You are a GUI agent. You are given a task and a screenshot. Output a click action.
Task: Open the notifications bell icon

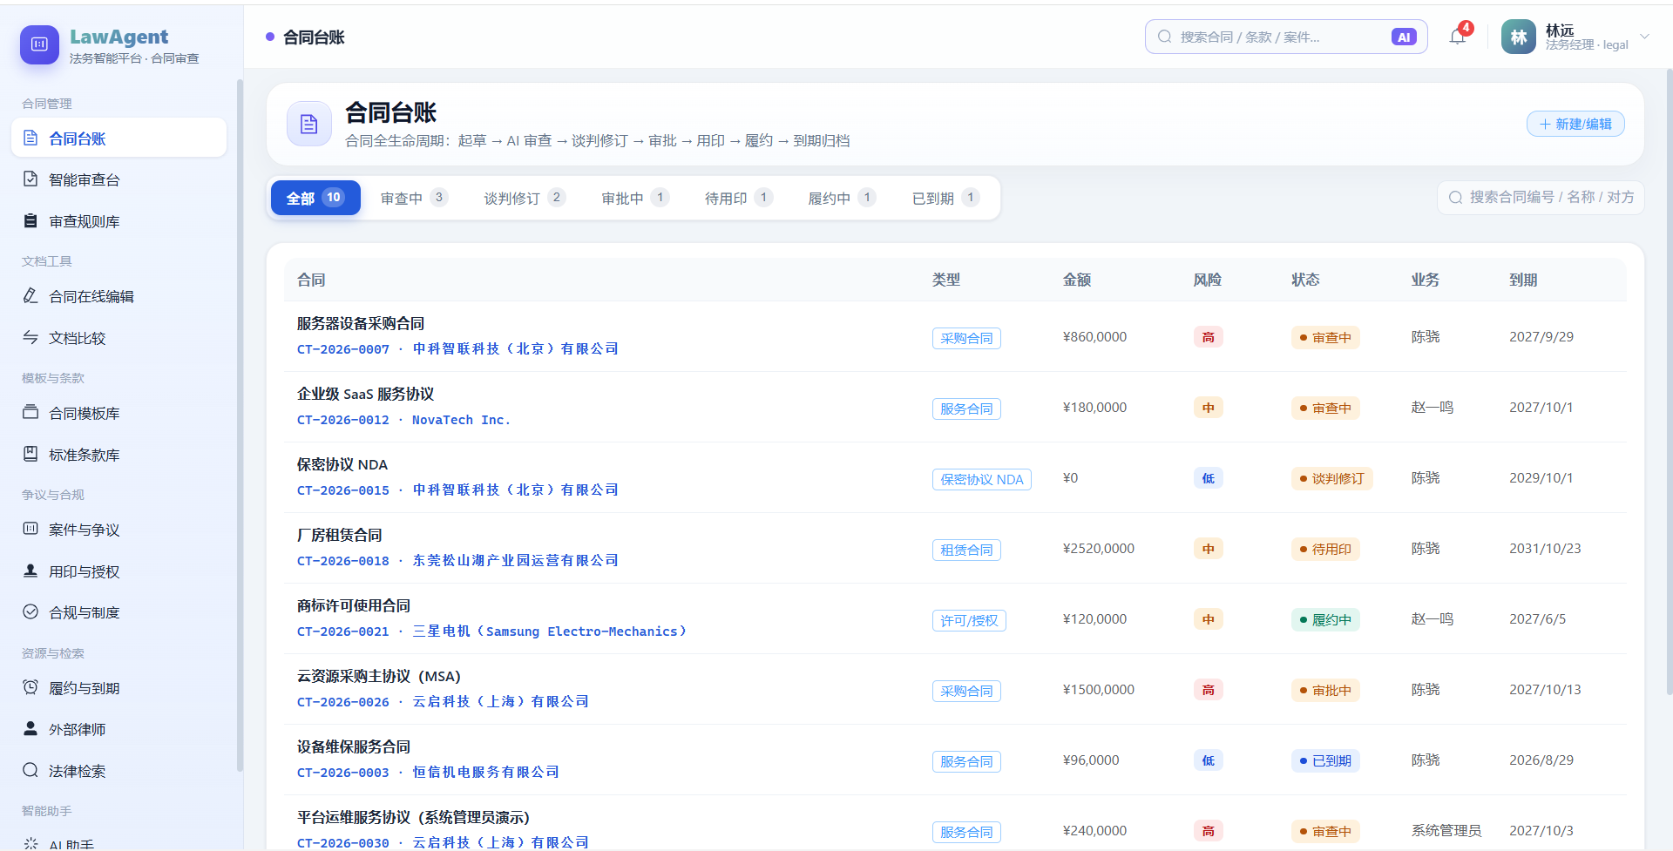[1457, 37]
